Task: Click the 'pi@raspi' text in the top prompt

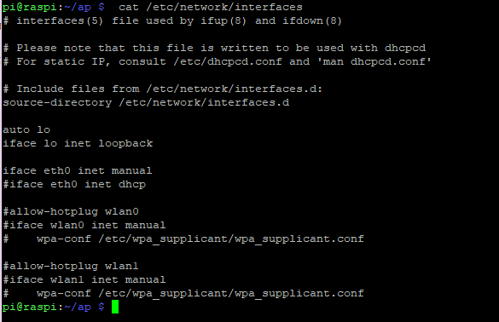Action: tap(30, 8)
